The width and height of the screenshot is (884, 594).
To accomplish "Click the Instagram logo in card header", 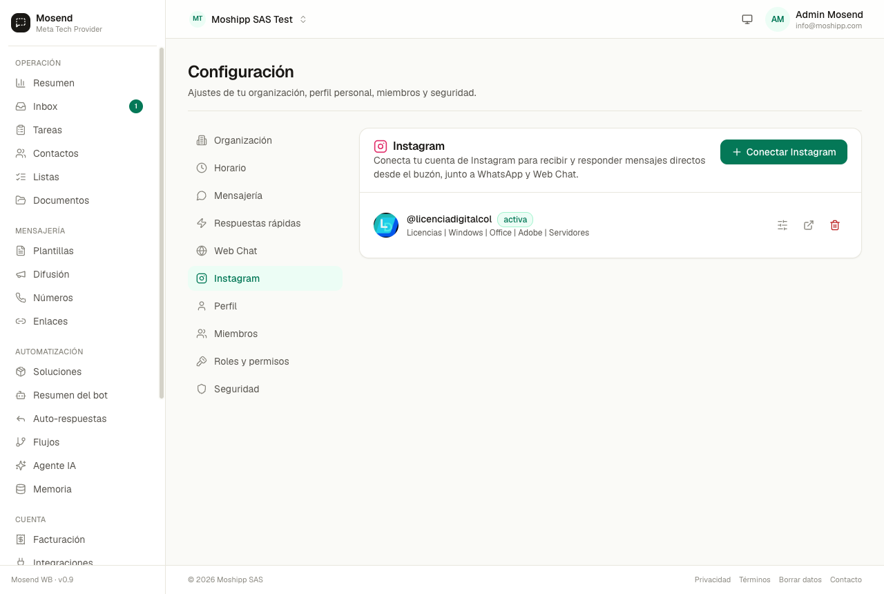I will 381,146.
